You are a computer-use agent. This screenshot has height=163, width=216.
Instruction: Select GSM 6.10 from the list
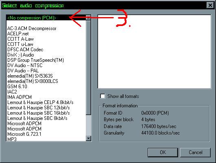17,87
